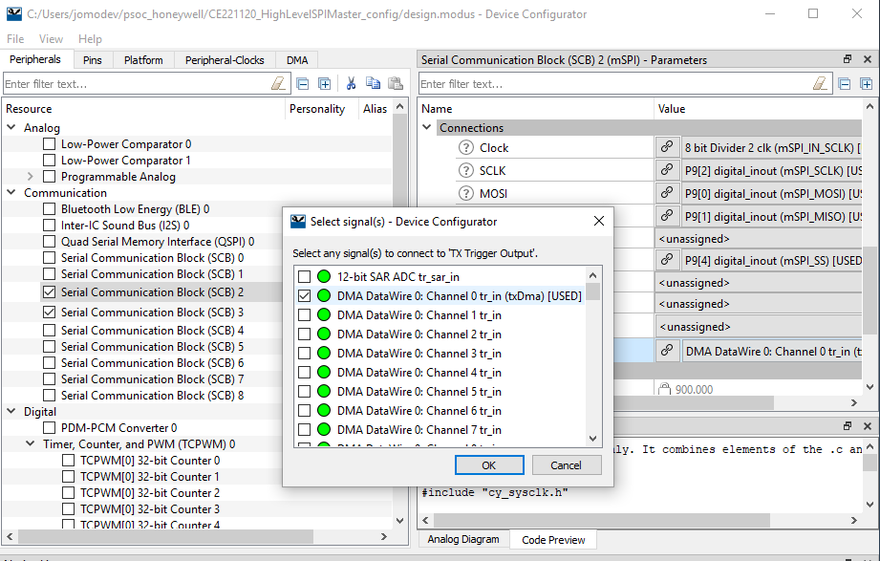Click the link icon next to the SCLK value
The height and width of the screenshot is (561, 880).
click(x=667, y=169)
